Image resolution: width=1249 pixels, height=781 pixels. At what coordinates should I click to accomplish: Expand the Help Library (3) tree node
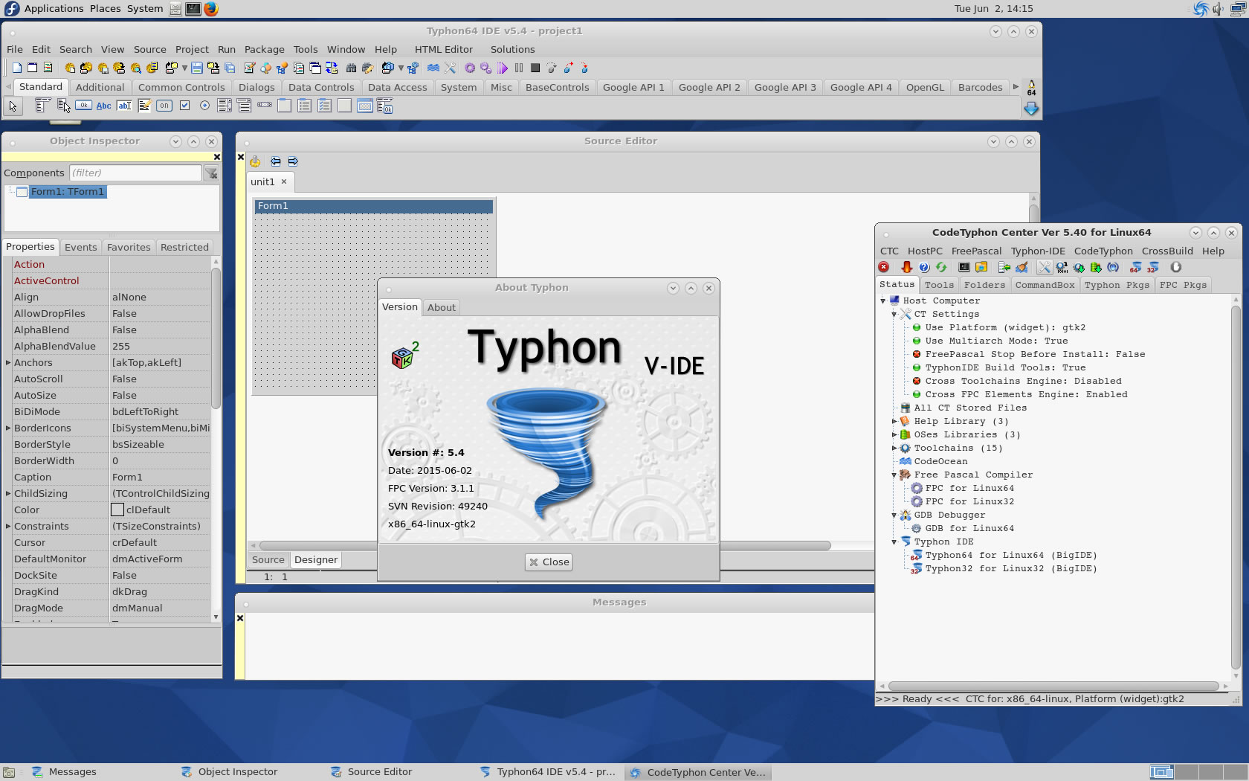pos(894,422)
